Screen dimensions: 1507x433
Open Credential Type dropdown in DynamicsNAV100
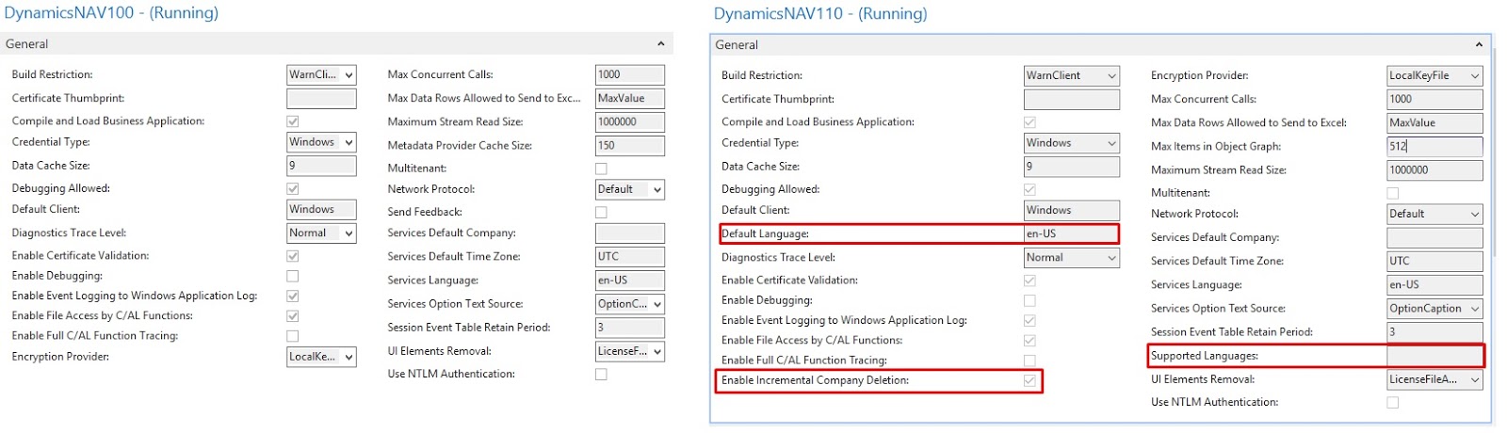coord(321,142)
